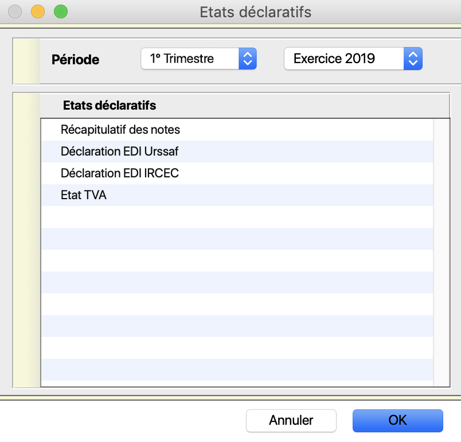Zoom the window with the green button
The height and width of the screenshot is (442, 461).
[x=61, y=12]
